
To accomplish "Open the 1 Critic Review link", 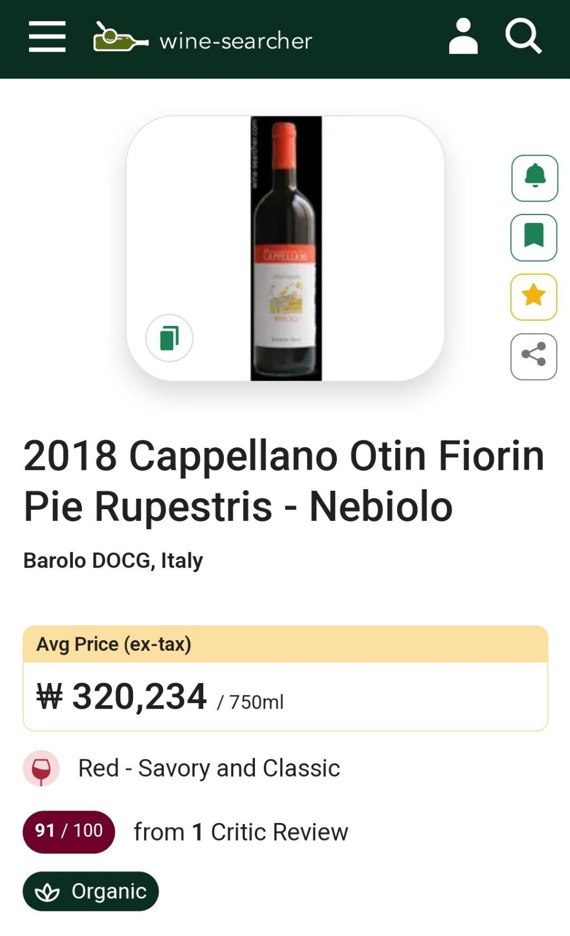I will pyautogui.click(x=241, y=832).
